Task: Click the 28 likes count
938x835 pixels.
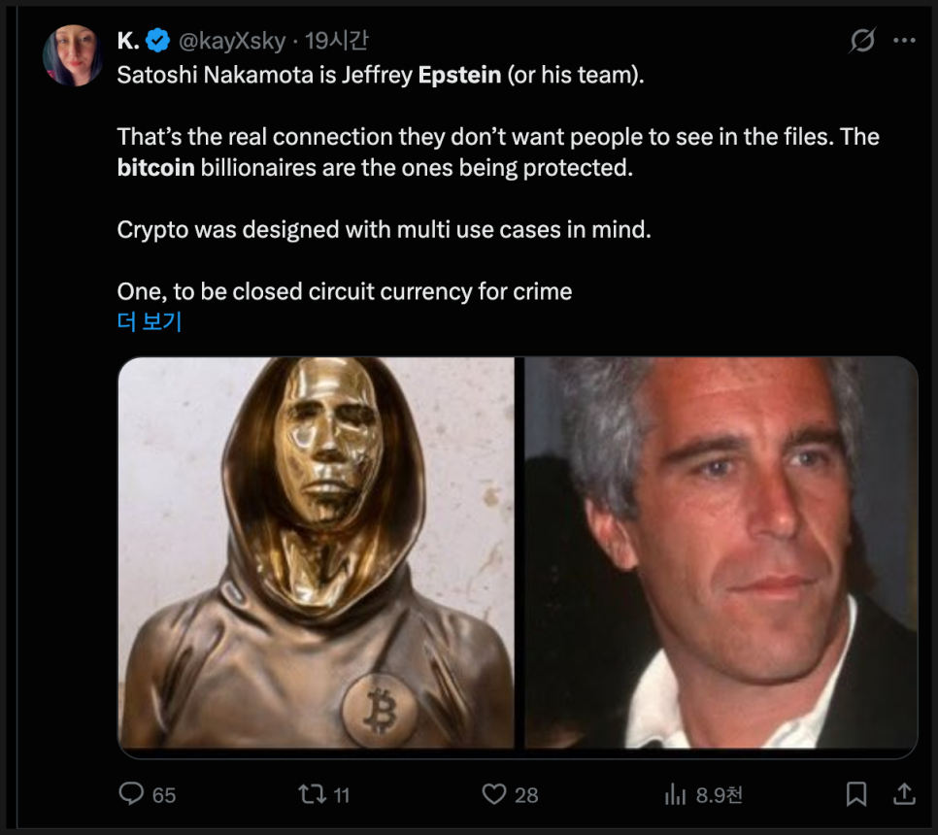Action: pos(526,795)
